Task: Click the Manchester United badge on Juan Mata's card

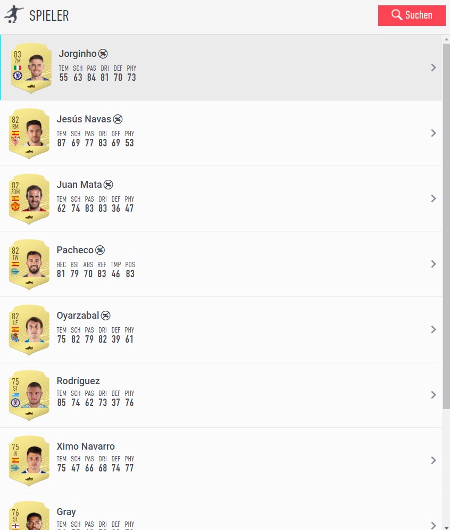Action: 15,206
